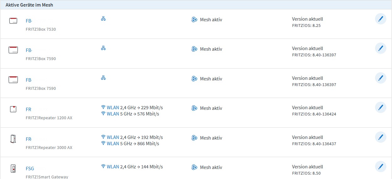Click the FRITZ!Repeater 1200 AX device icon
Viewport: 392px width, 179px height.
[x=13, y=109]
